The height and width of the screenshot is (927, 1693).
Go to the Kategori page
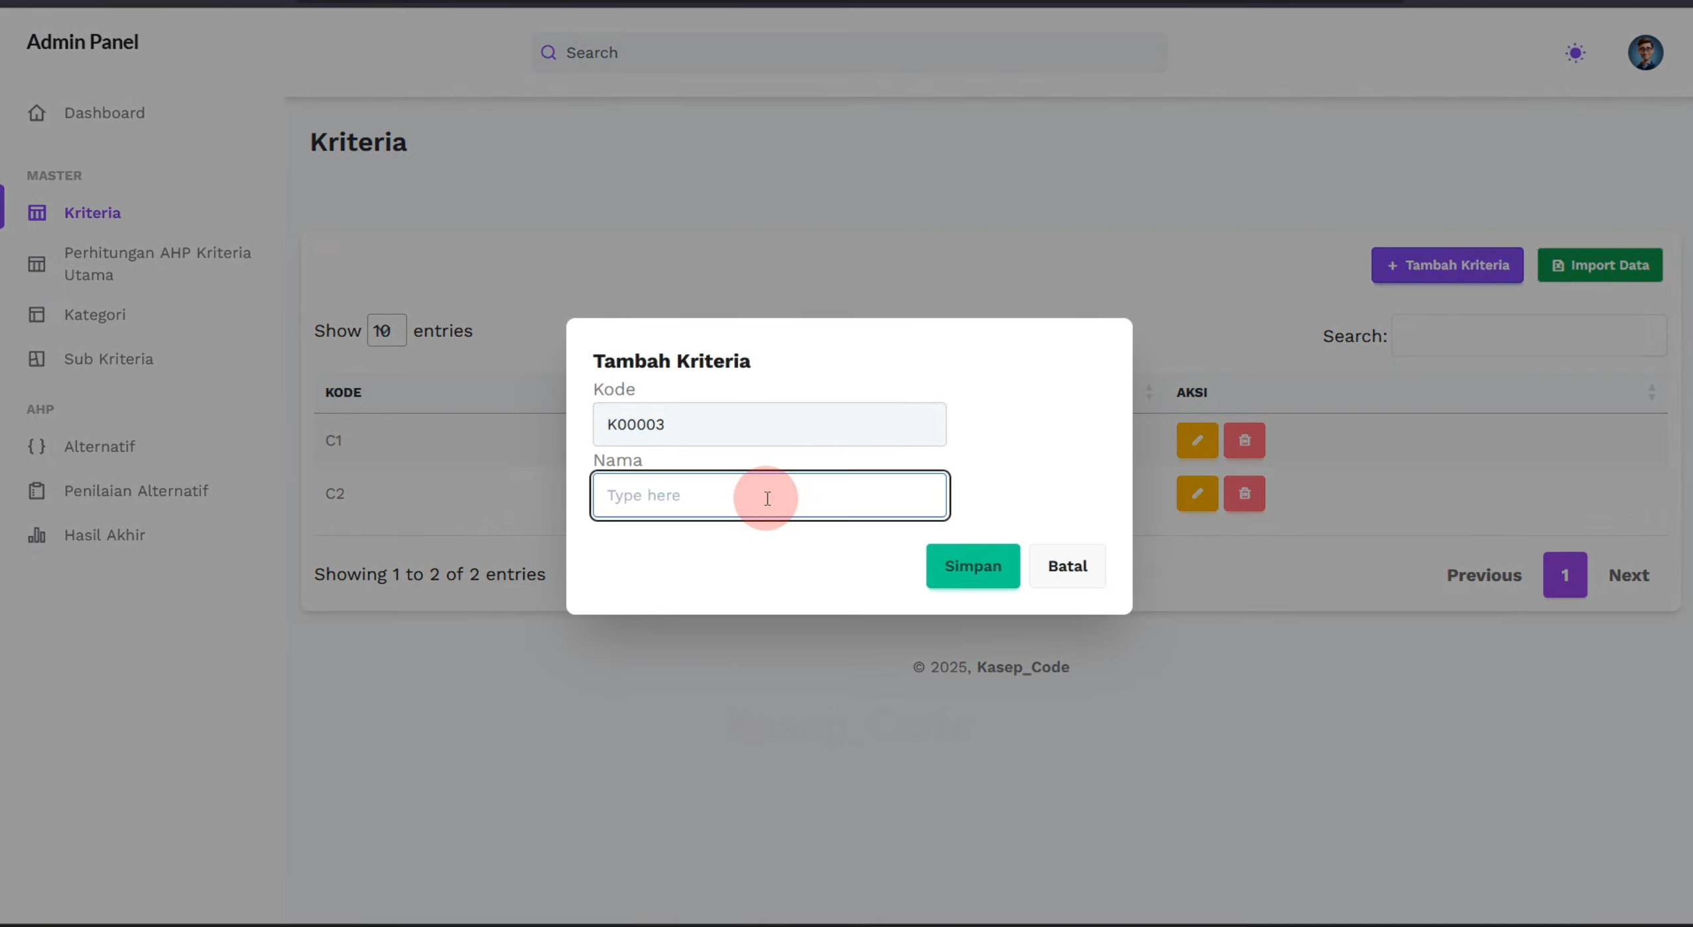coord(95,314)
